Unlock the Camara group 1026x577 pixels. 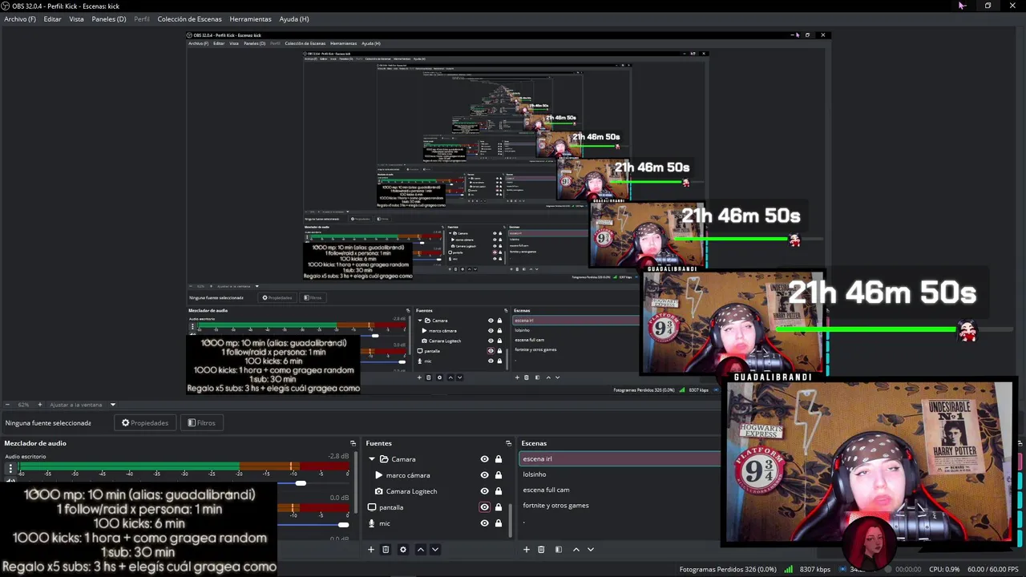(x=499, y=459)
